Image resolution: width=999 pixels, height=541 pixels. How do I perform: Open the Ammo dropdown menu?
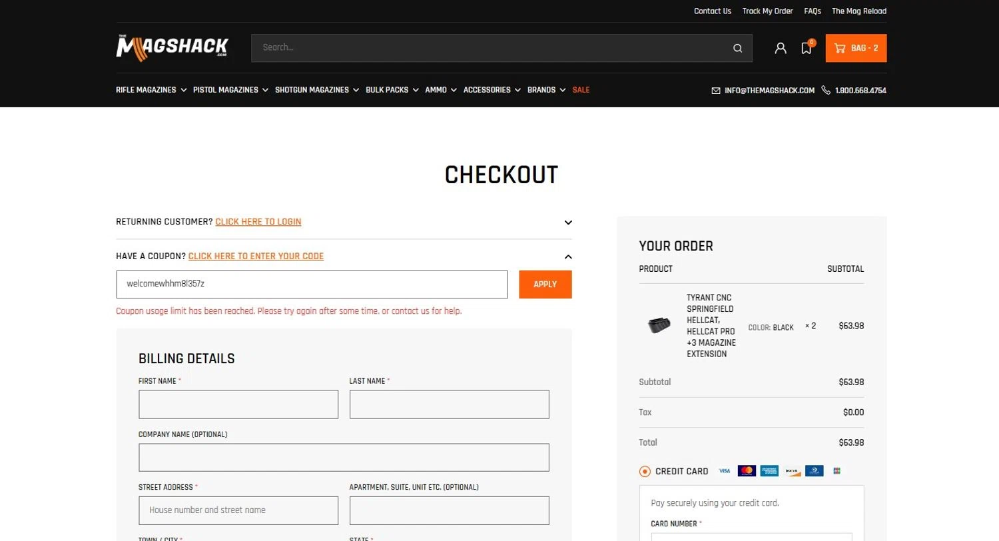coord(441,90)
